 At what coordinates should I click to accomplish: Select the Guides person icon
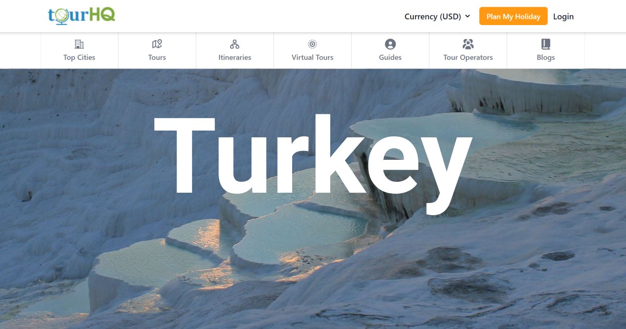point(390,44)
